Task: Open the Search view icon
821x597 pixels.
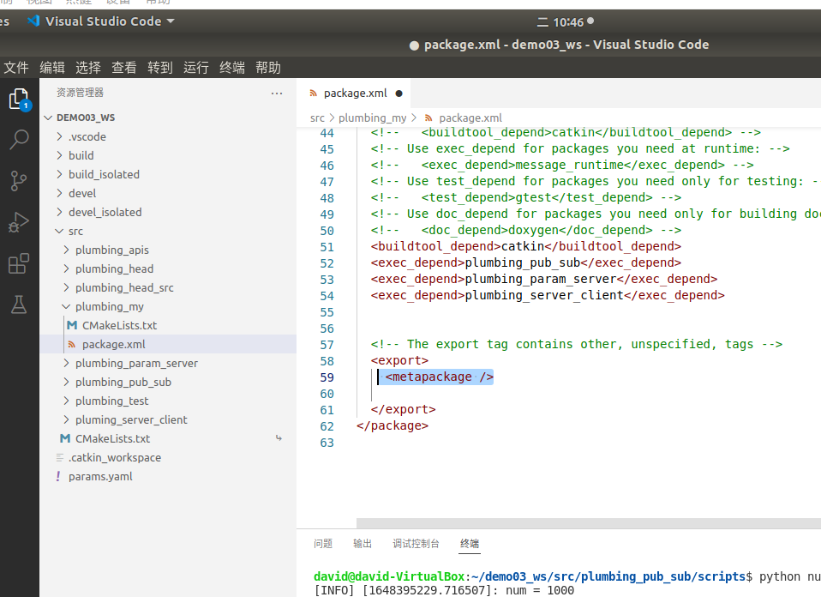Action: click(20, 140)
